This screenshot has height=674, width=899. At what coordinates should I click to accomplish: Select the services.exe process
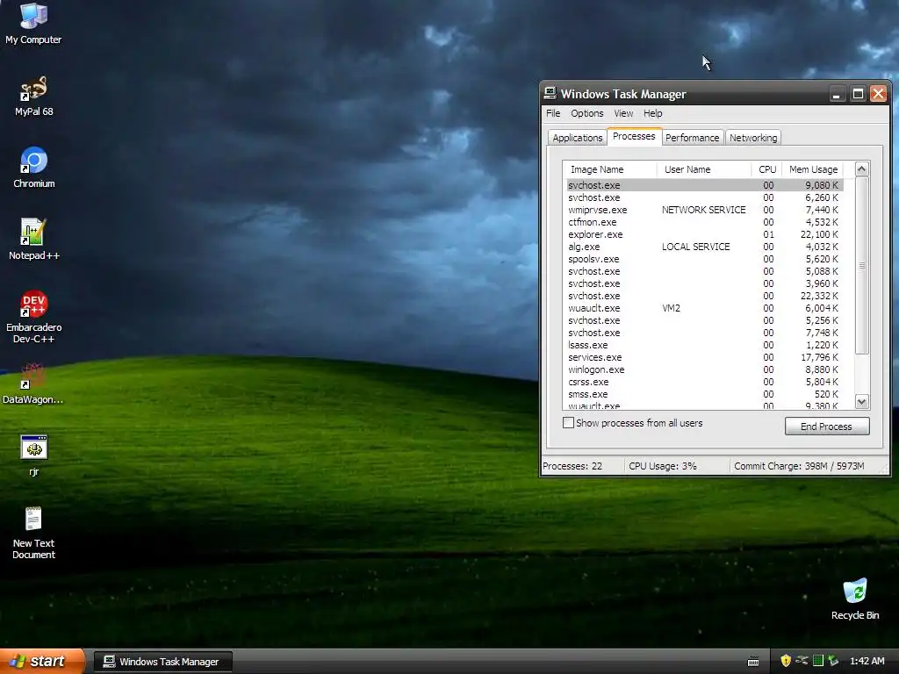tap(705, 357)
